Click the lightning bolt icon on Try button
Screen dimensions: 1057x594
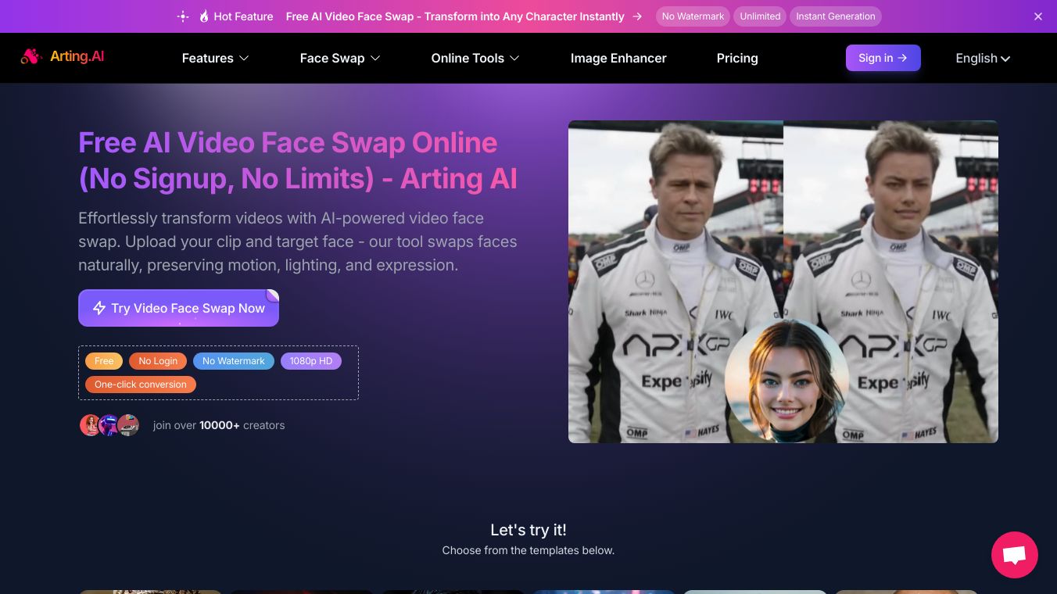[99, 308]
